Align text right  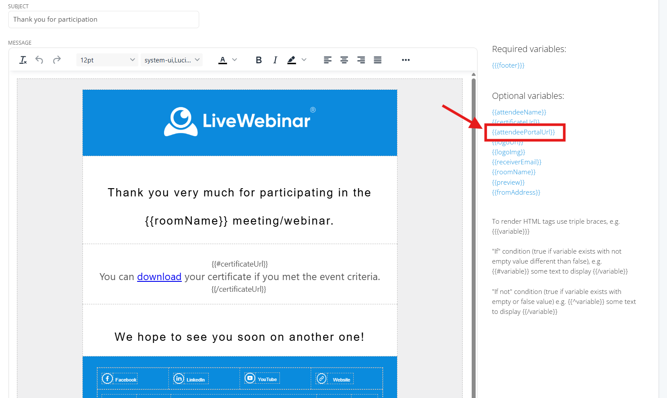(x=361, y=60)
